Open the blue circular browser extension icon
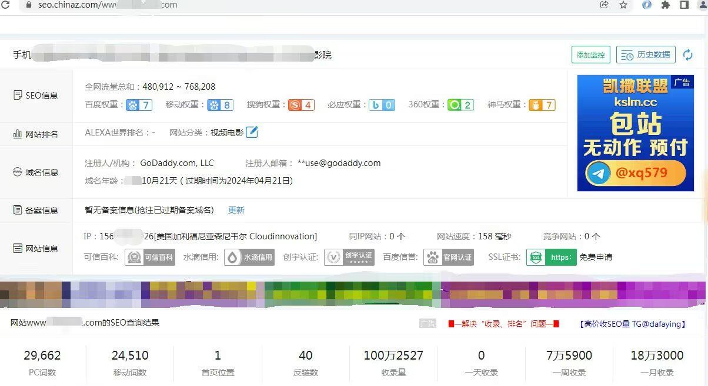708x386 pixels. click(647, 5)
